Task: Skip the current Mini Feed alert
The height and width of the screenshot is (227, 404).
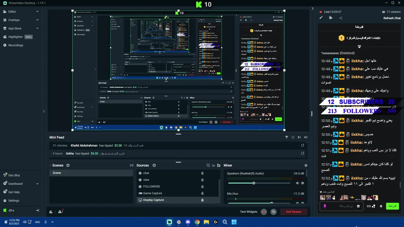Action: tap(299, 137)
